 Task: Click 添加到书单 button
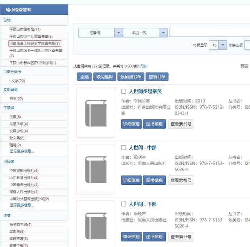[130, 77]
